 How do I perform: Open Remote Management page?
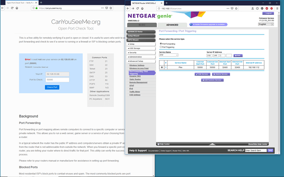click(x=138, y=83)
